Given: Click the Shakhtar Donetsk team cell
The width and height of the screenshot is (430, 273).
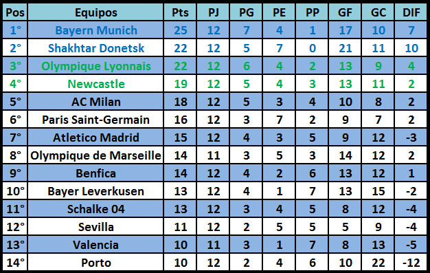Looking at the screenshot, I should tap(95, 48).
